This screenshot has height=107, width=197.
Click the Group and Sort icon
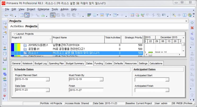[x=115, y=15]
